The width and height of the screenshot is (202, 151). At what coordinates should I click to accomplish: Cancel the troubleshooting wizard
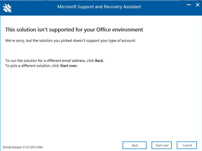(187, 145)
